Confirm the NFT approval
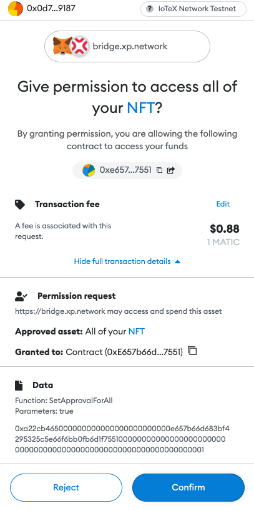254x511 pixels. (x=188, y=487)
